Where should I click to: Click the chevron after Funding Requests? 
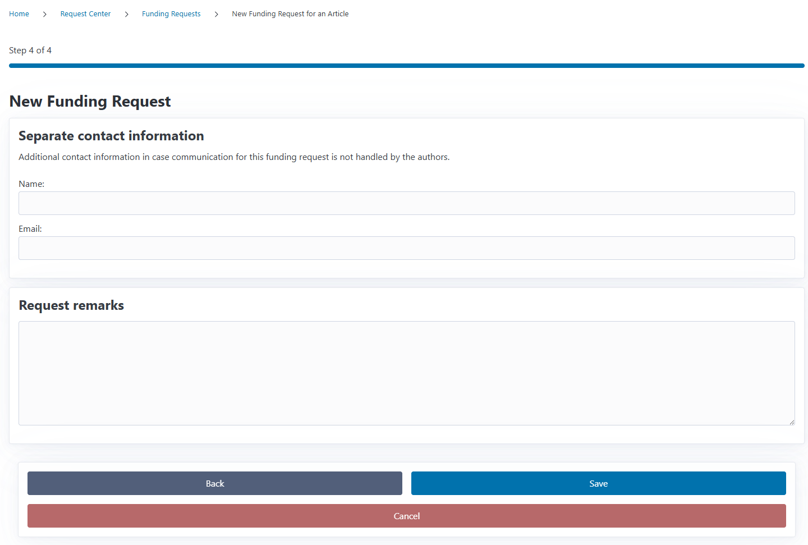217,14
